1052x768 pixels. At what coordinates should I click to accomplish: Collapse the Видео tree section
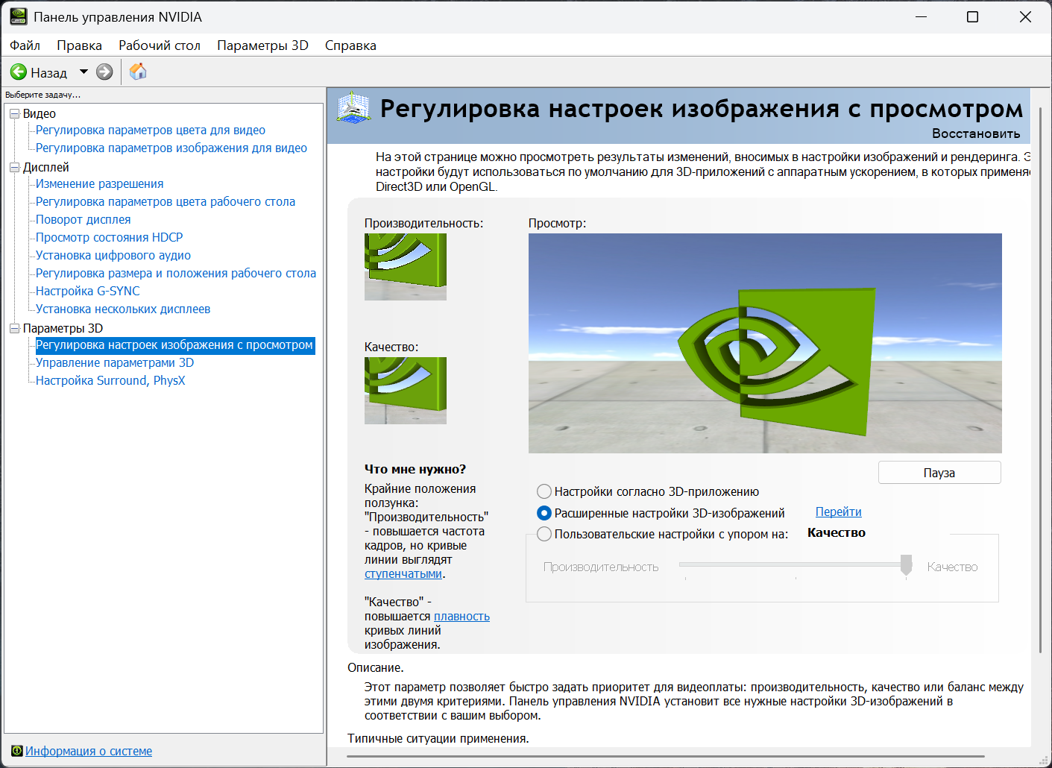pos(14,113)
